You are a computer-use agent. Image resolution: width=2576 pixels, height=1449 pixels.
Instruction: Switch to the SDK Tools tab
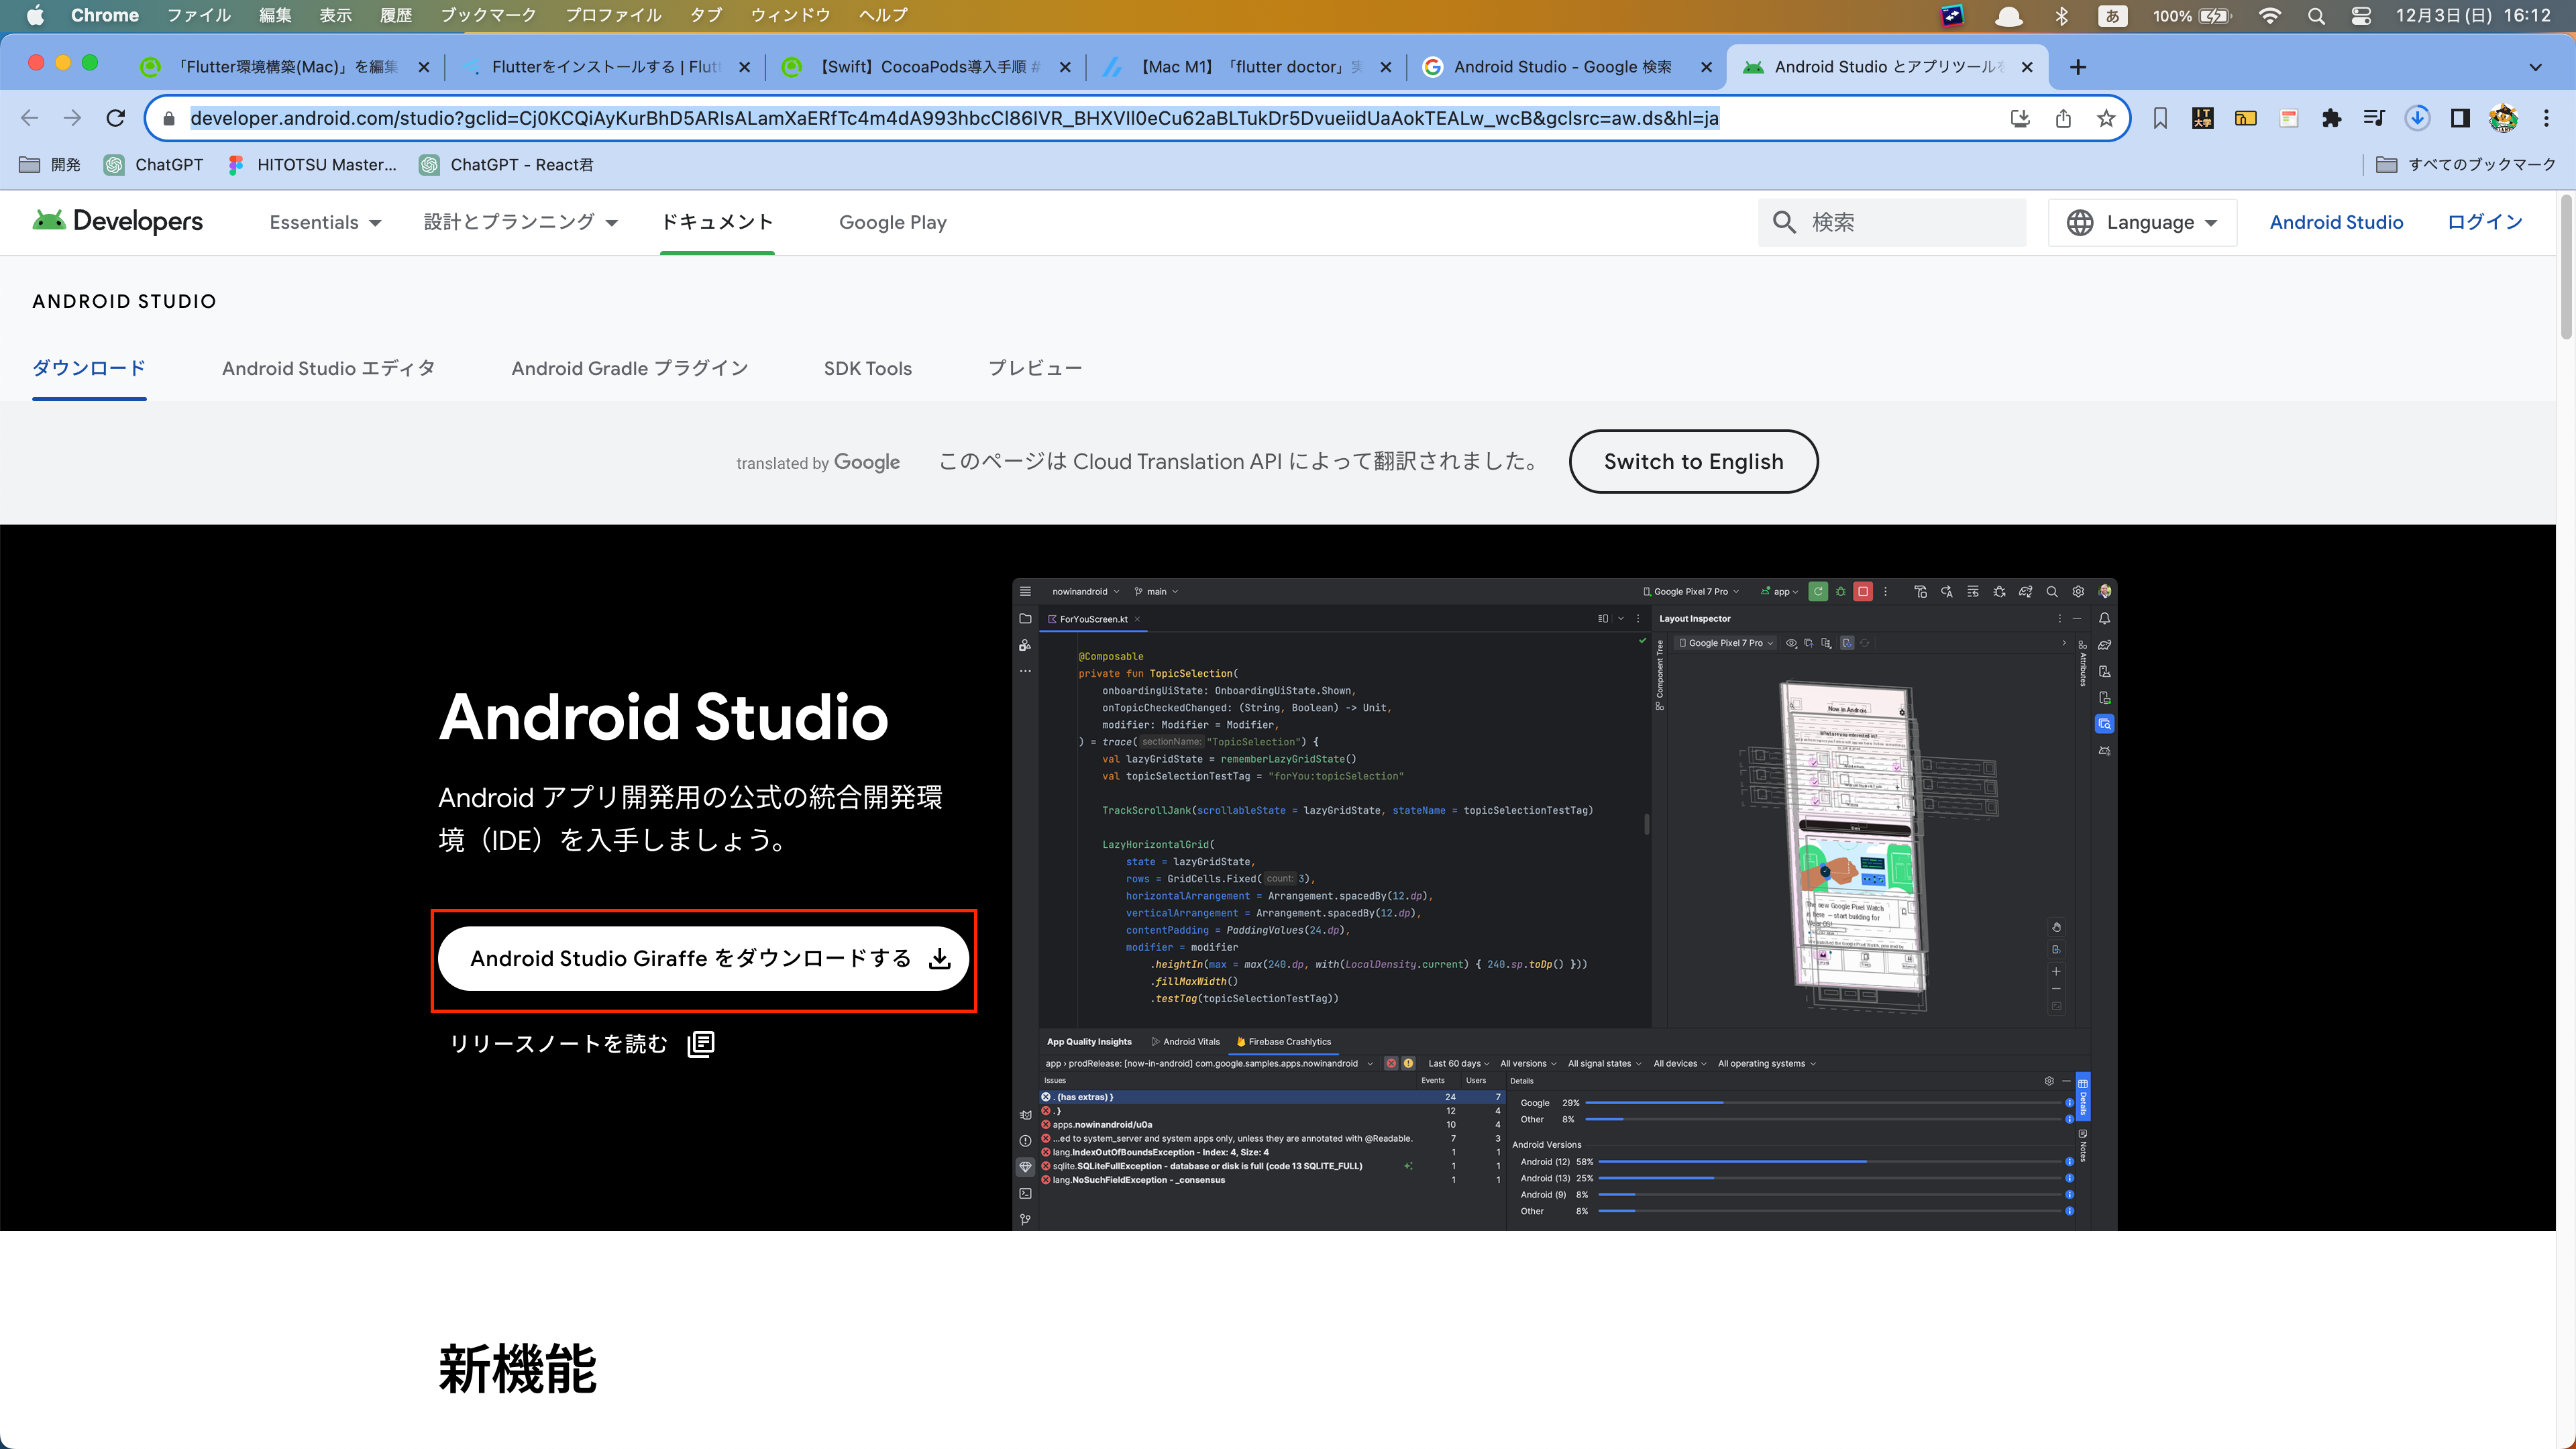pos(867,368)
